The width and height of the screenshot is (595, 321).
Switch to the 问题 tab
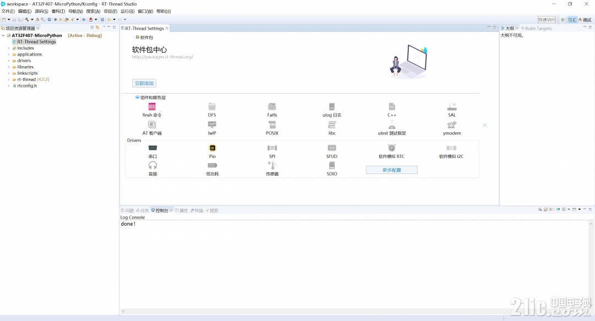click(127, 210)
